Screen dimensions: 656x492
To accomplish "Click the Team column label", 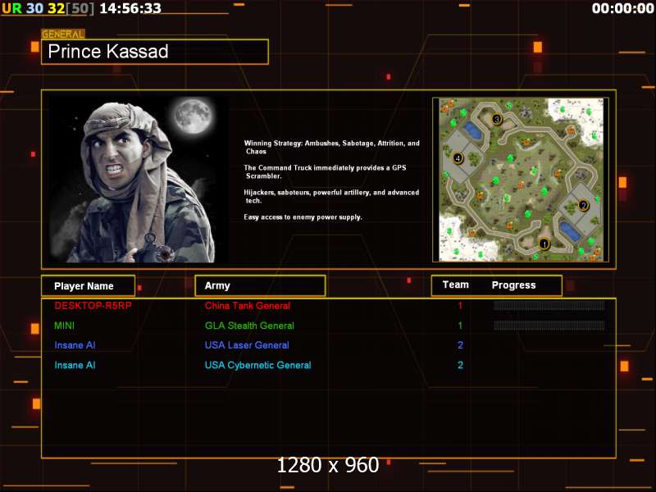I will pos(456,285).
